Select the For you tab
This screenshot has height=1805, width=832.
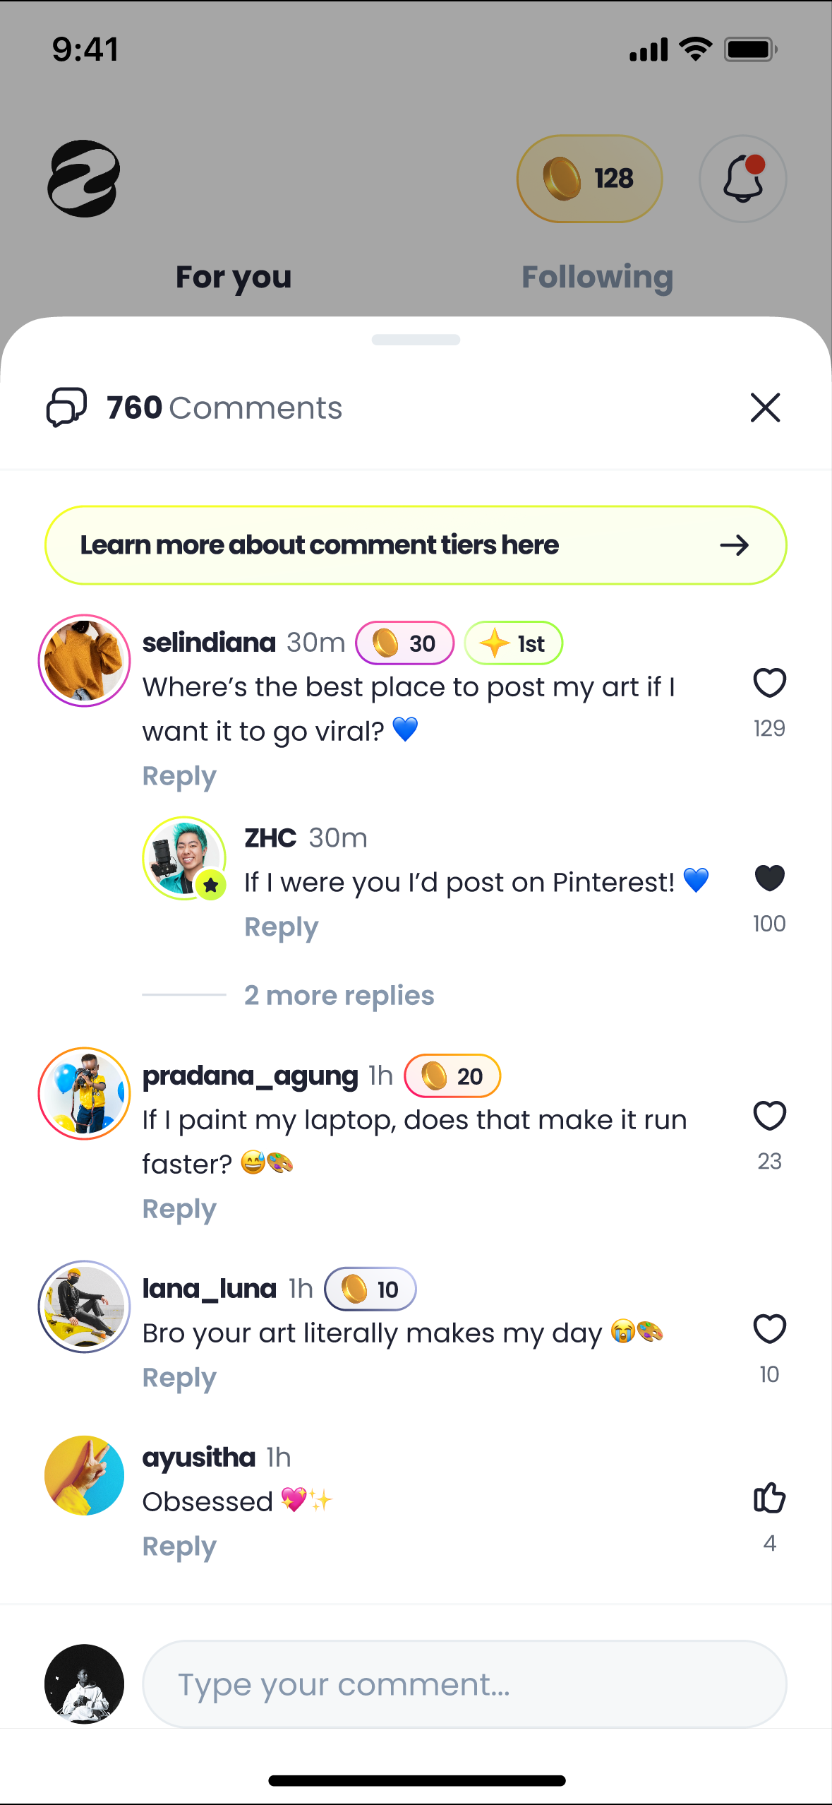point(233,277)
